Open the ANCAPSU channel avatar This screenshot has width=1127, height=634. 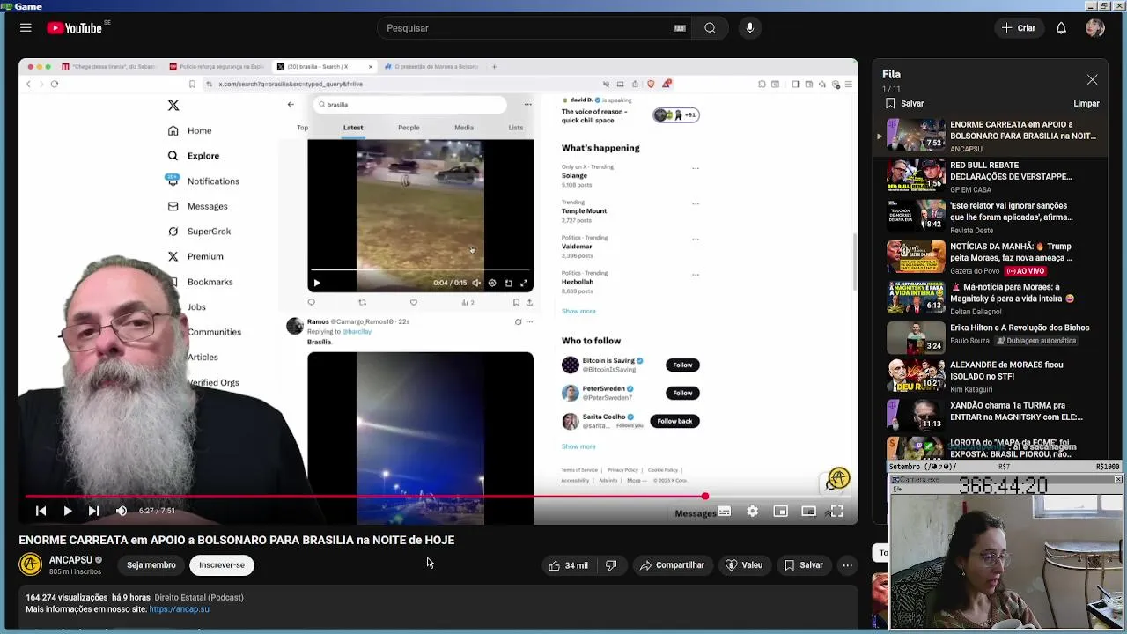31,564
